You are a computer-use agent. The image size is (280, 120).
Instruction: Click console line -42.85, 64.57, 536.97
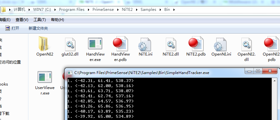coord(100,101)
